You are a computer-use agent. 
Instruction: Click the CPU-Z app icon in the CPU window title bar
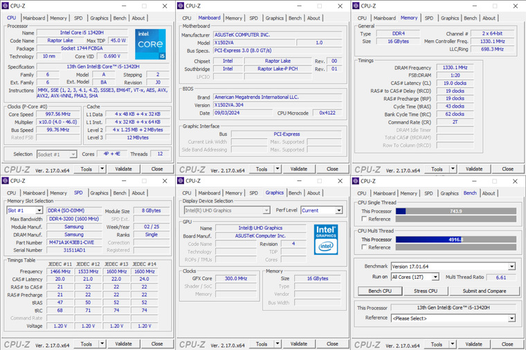tap(5, 6)
